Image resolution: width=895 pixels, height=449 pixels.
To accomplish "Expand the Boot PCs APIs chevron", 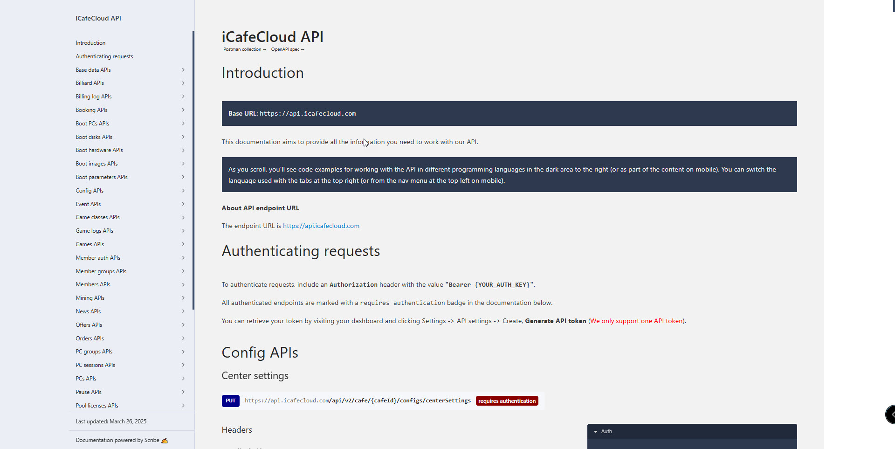I will pyautogui.click(x=183, y=124).
